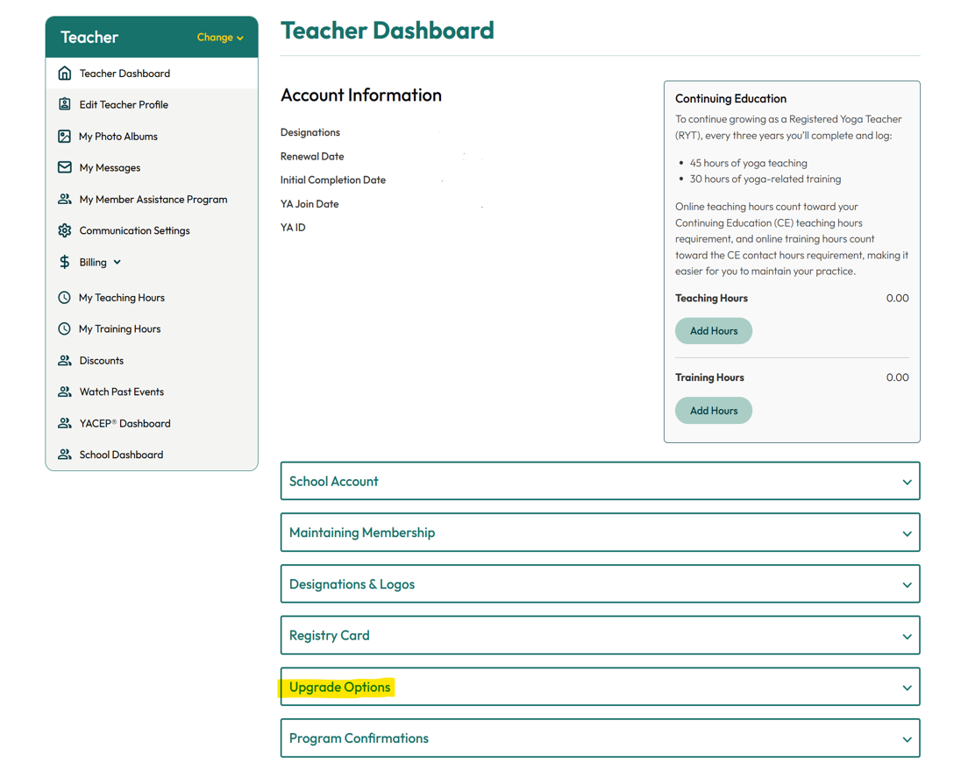Click the chevron on the Designations & Logos row
The width and height of the screenshot is (968, 762).
(907, 585)
